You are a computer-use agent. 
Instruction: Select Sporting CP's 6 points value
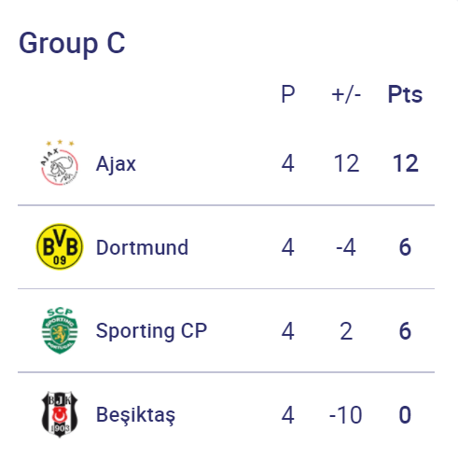click(405, 331)
